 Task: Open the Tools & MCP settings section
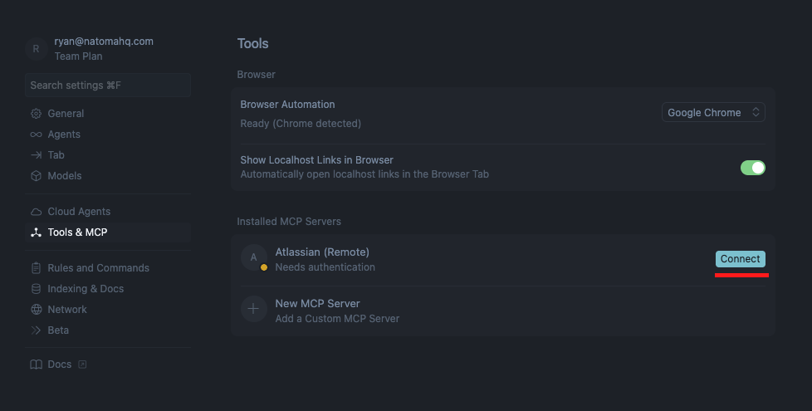[77, 232]
